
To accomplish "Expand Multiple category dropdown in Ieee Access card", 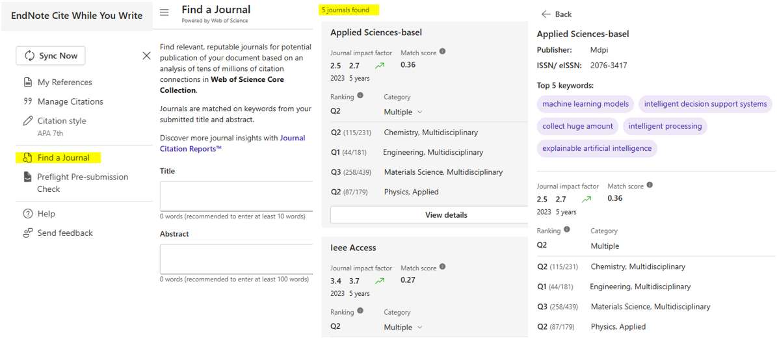I will 403,327.
